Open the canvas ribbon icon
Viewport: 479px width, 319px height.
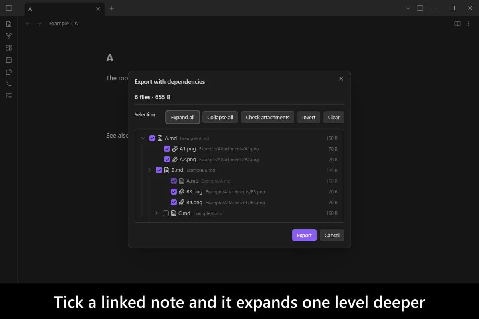[9, 48]
